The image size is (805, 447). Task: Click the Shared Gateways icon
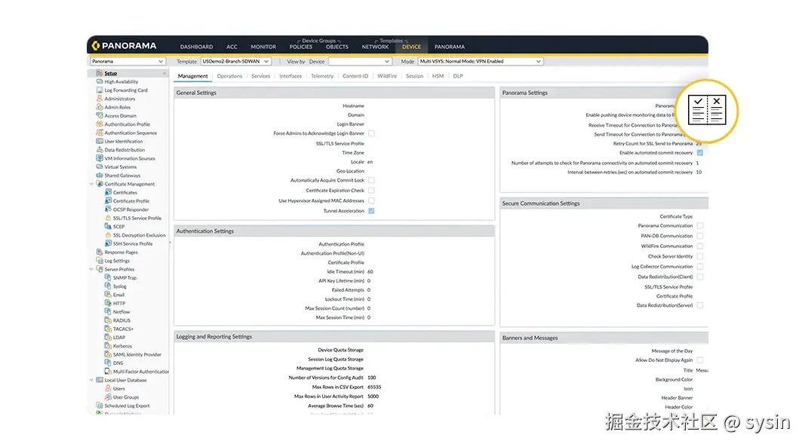coord(100,176)
